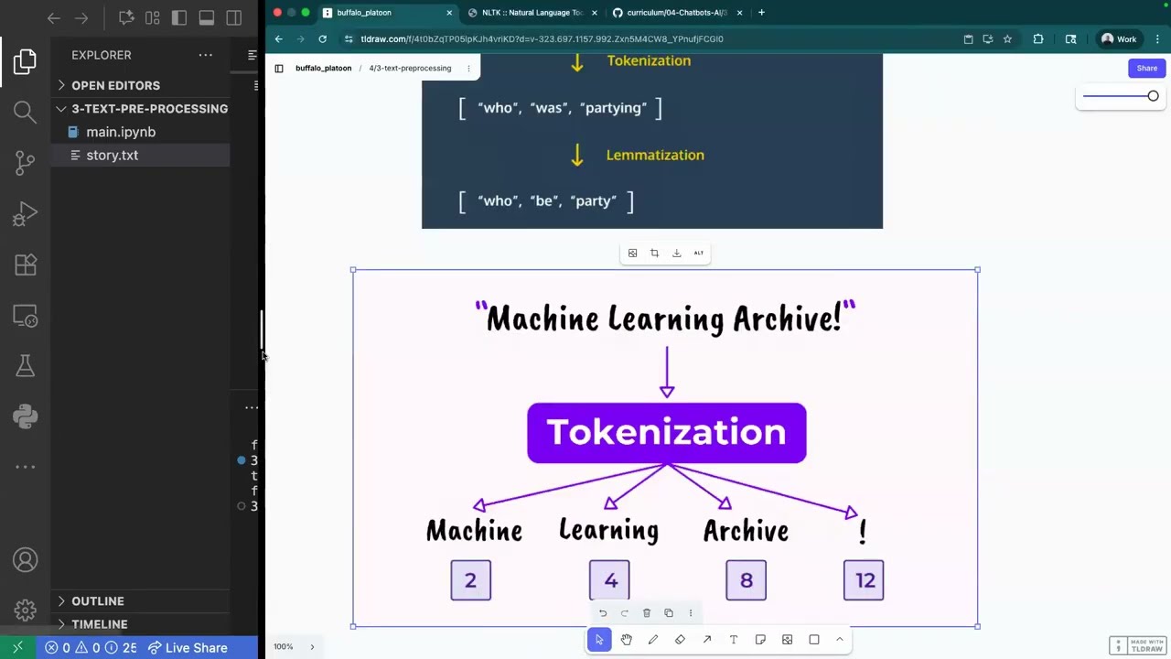Image resolution: width=1171 pixels, height=659 pixels.
Task: Open the Work profile menu
Action: click(1118, 39)
